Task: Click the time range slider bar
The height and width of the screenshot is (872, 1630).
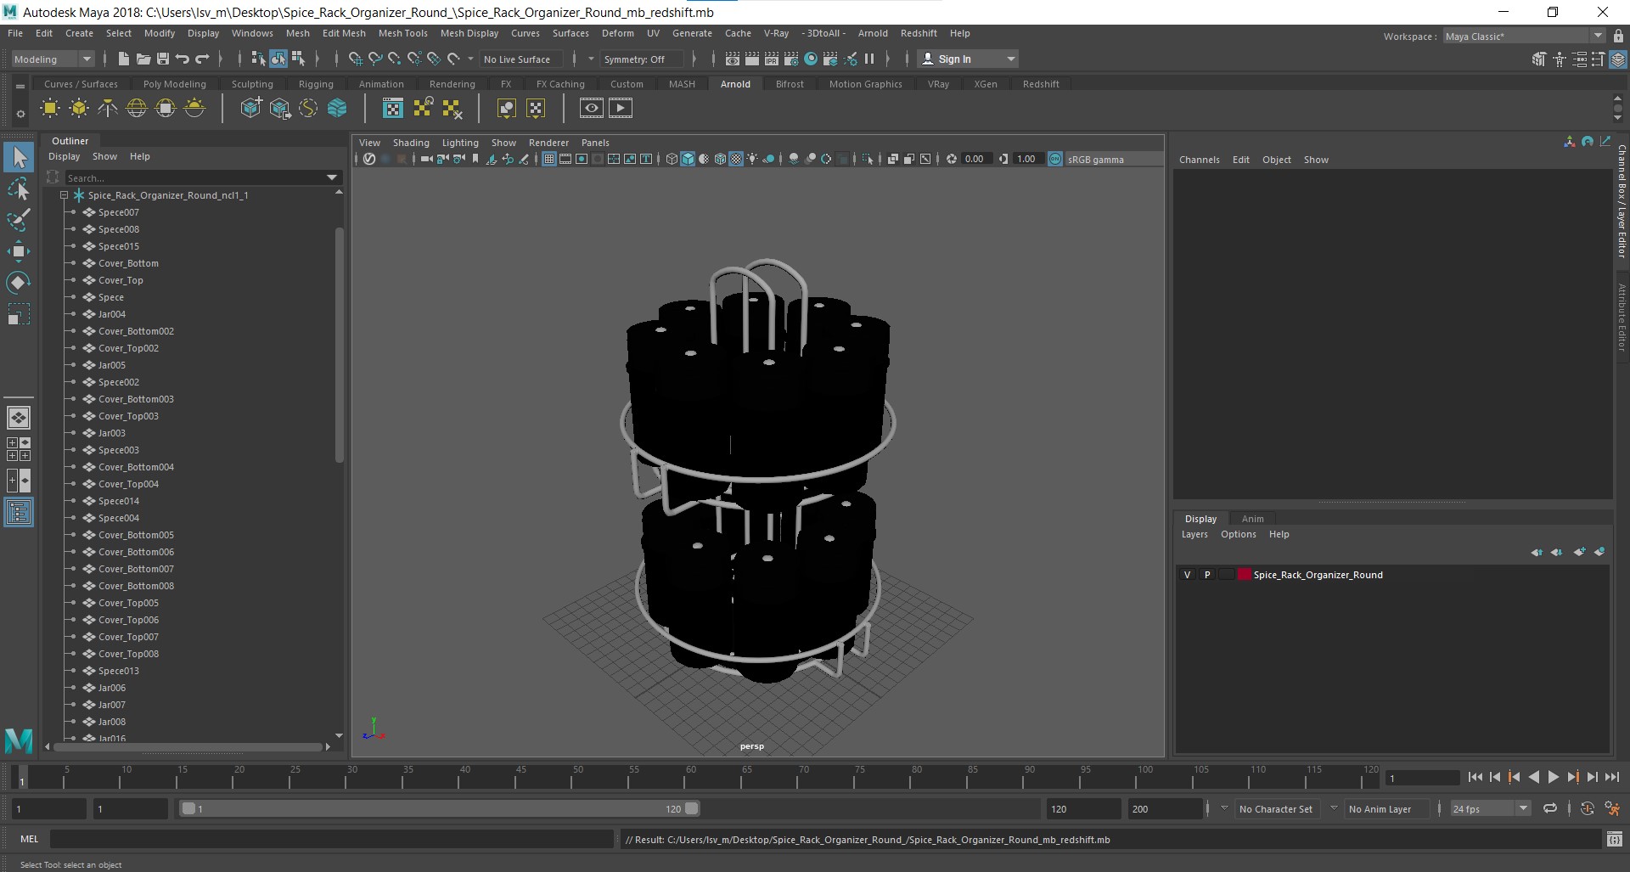Action: coord(441,808)
